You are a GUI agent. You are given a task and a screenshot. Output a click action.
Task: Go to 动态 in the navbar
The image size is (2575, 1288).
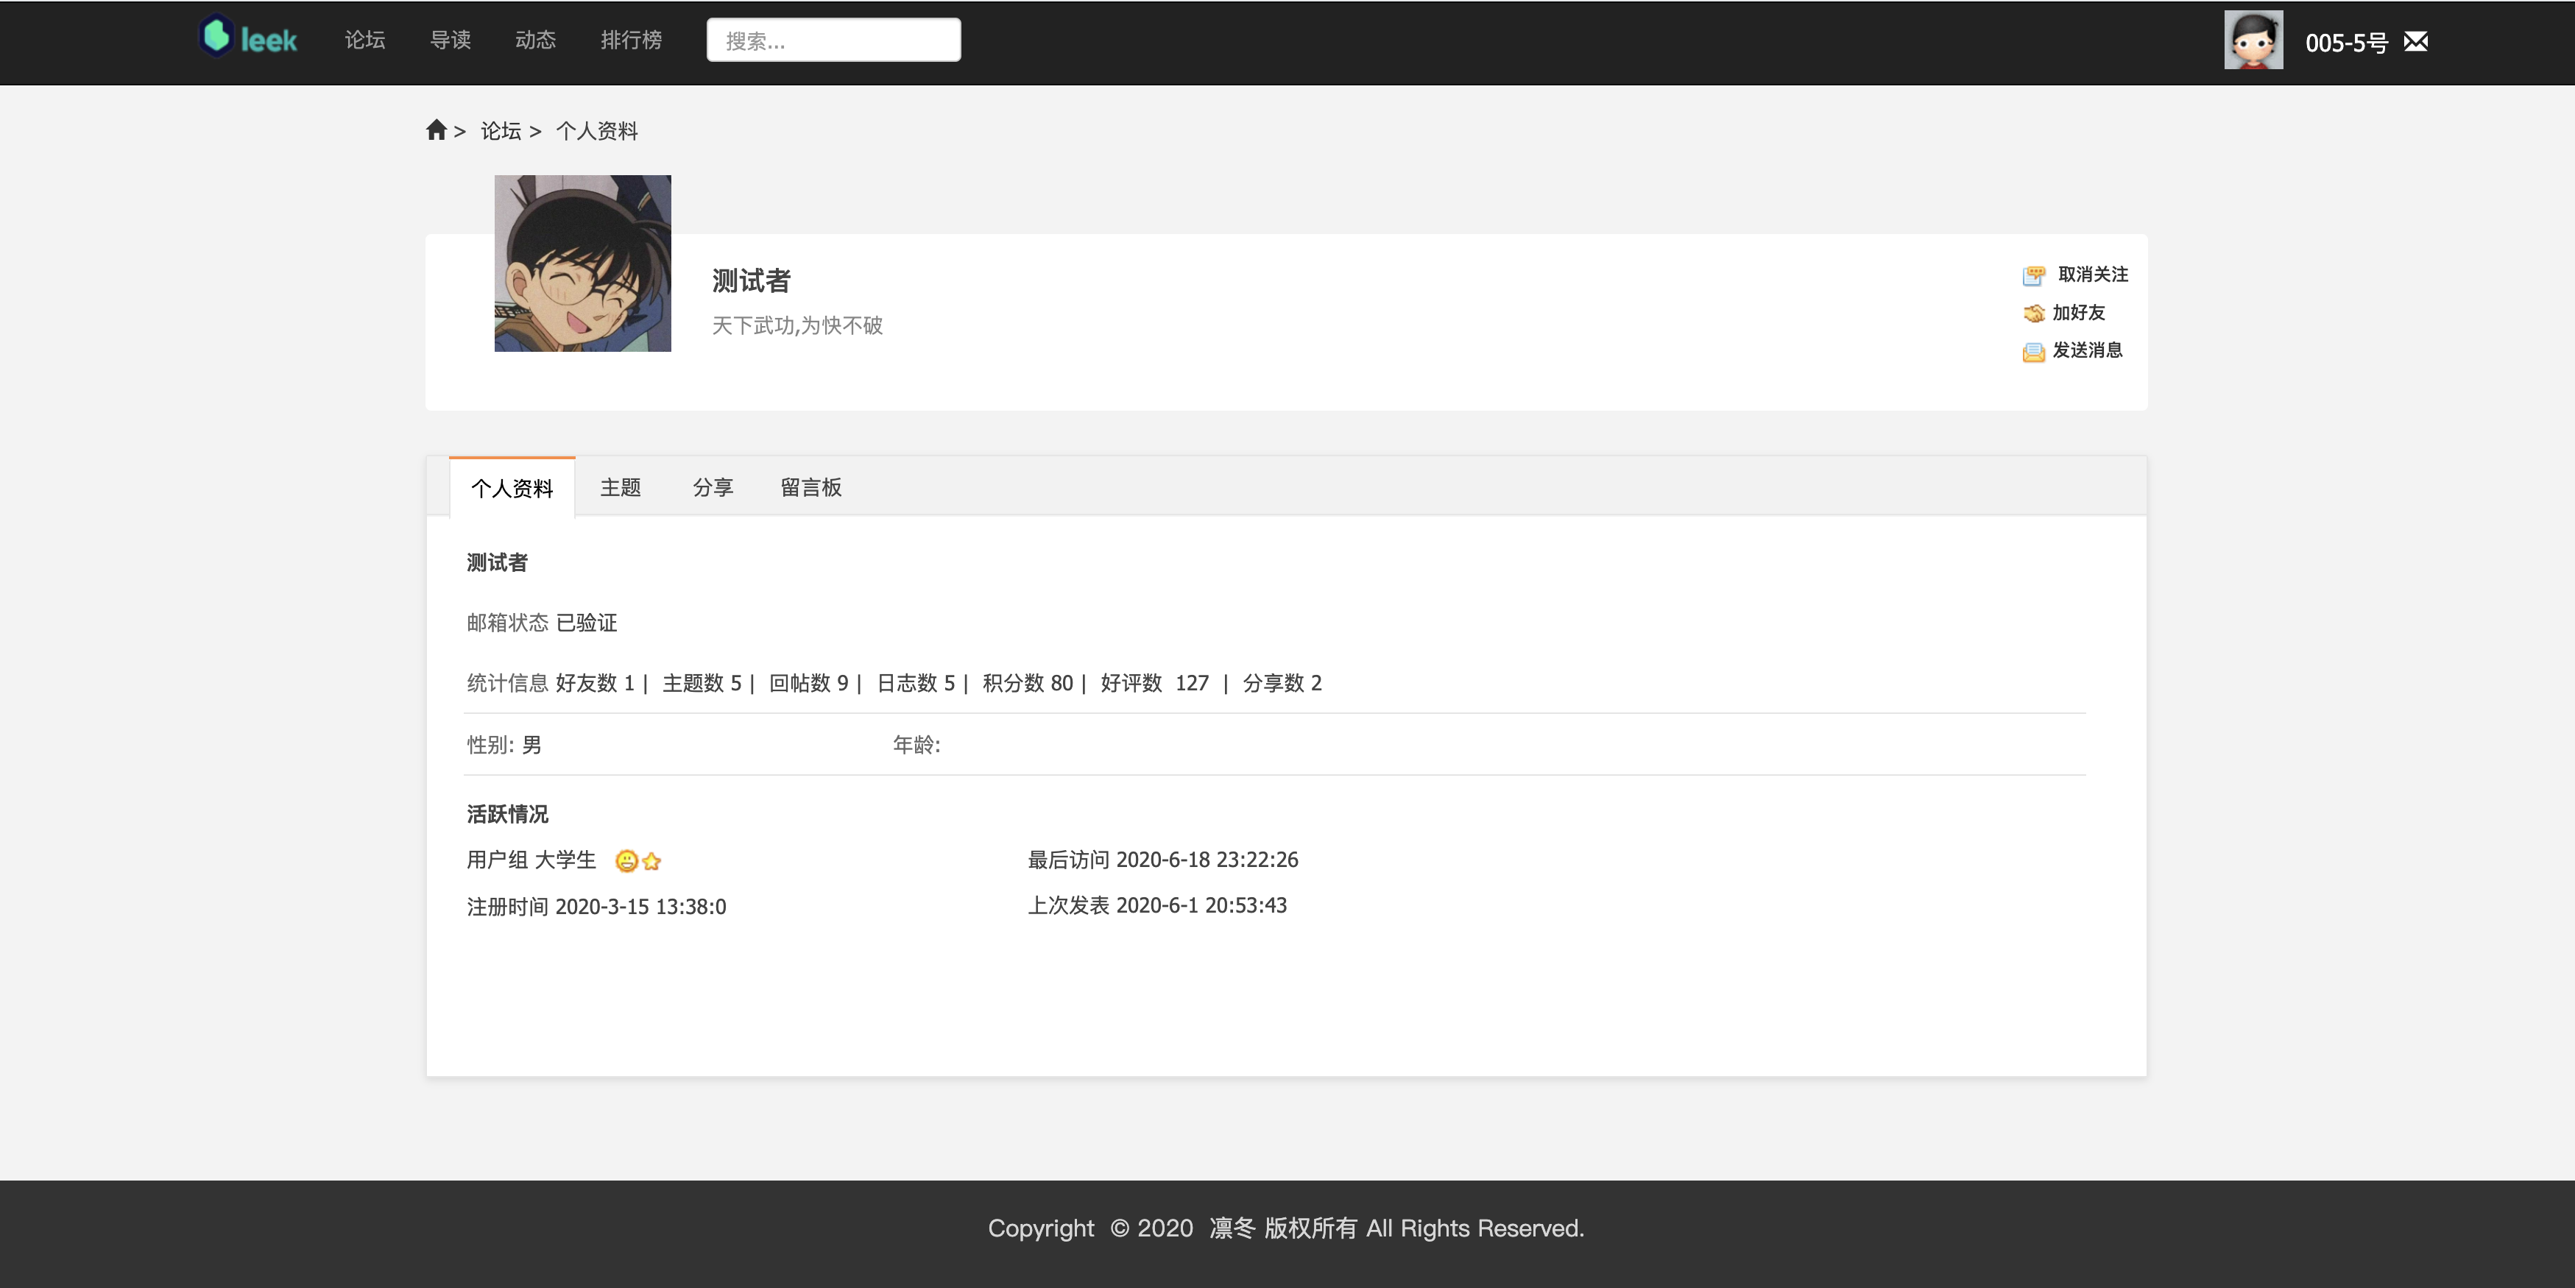tap(534, 40)
